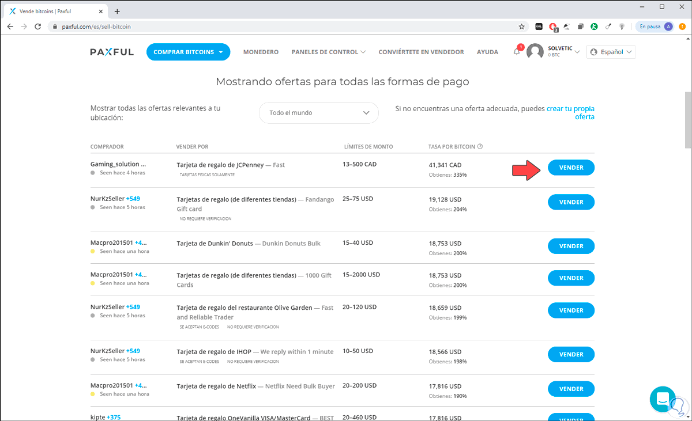Screen dimensions: 692x421
Task: Click Tarjeta de regalo de IHOP offer text
Action: point(213,351)
